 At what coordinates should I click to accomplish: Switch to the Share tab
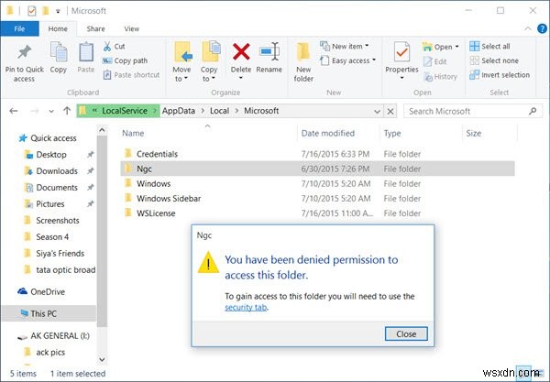95,28
